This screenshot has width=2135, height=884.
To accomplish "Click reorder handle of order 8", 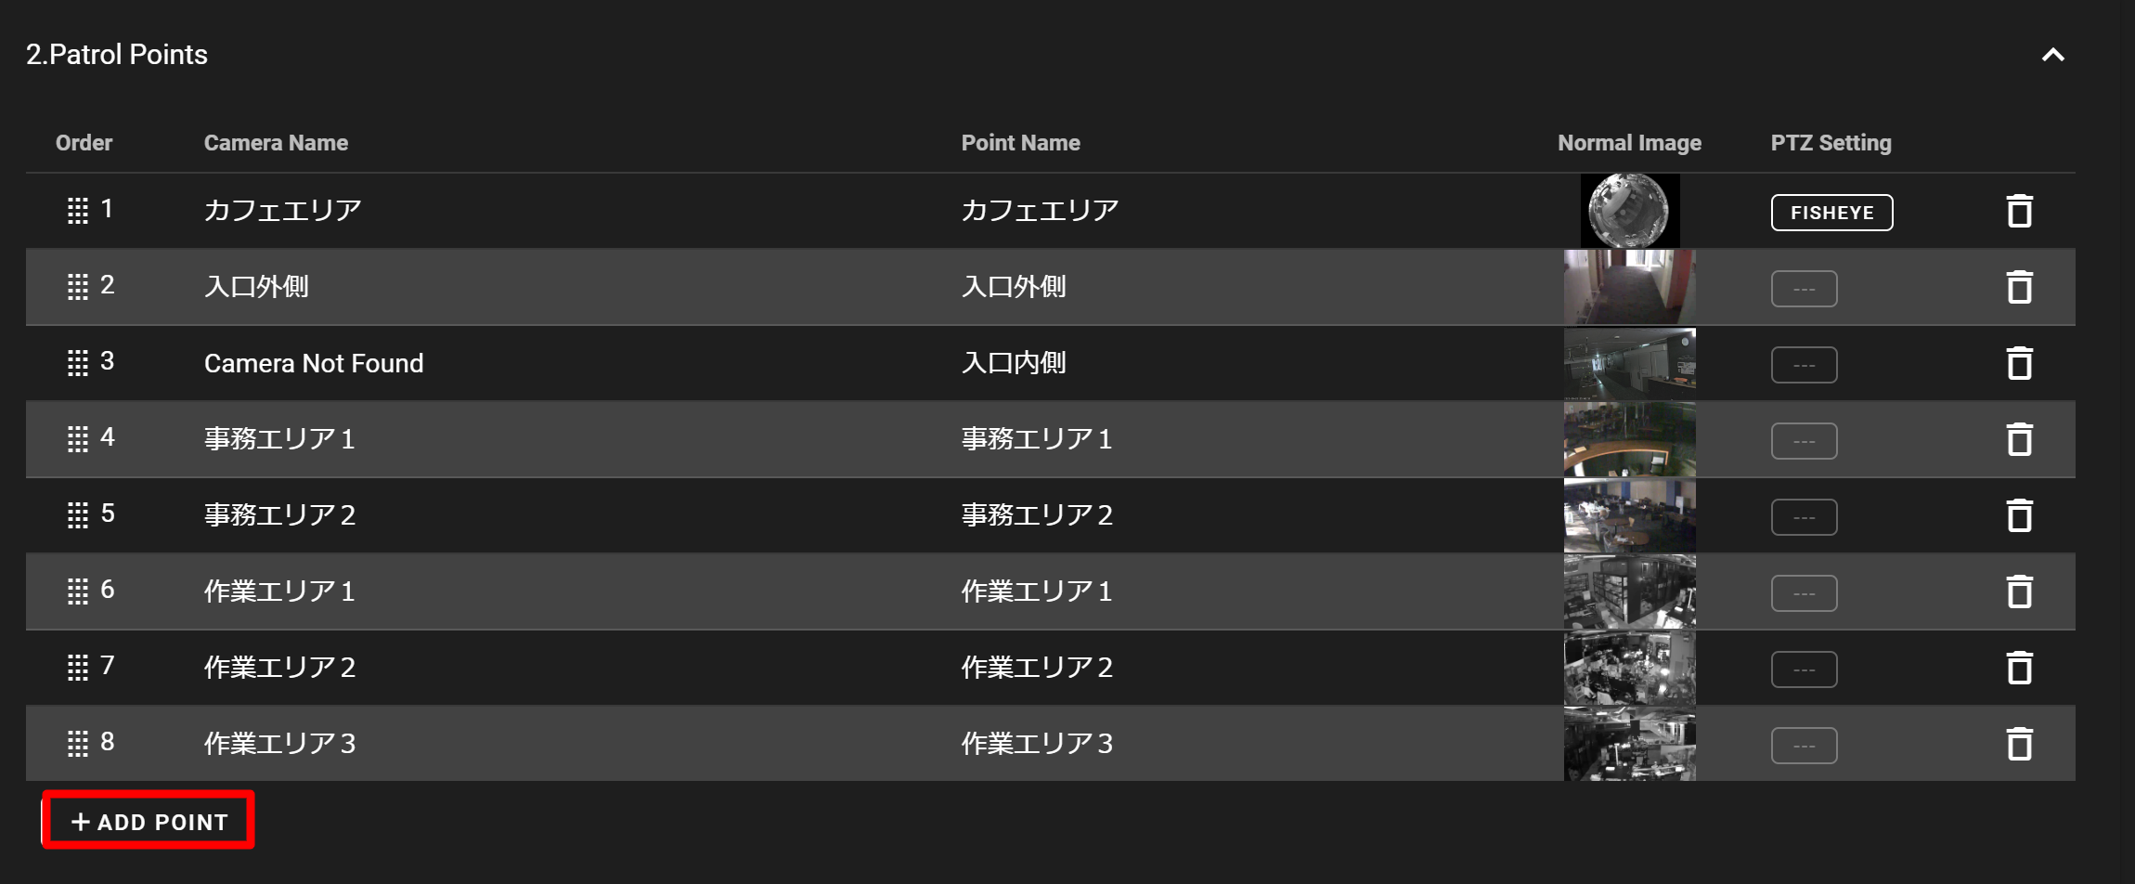I will tap(78, 744).
